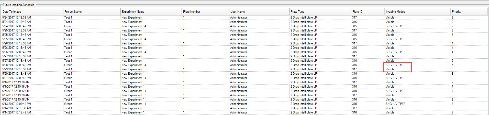Click Test 1 in 5/26/2017 12:19:46 AM row
This screenshot has height=115, width=489.
(x=68, y=48)
